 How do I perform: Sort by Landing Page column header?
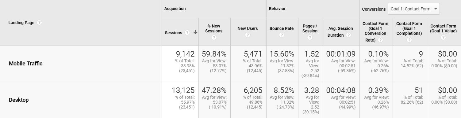pyautogui.click(x=21, y=23)
